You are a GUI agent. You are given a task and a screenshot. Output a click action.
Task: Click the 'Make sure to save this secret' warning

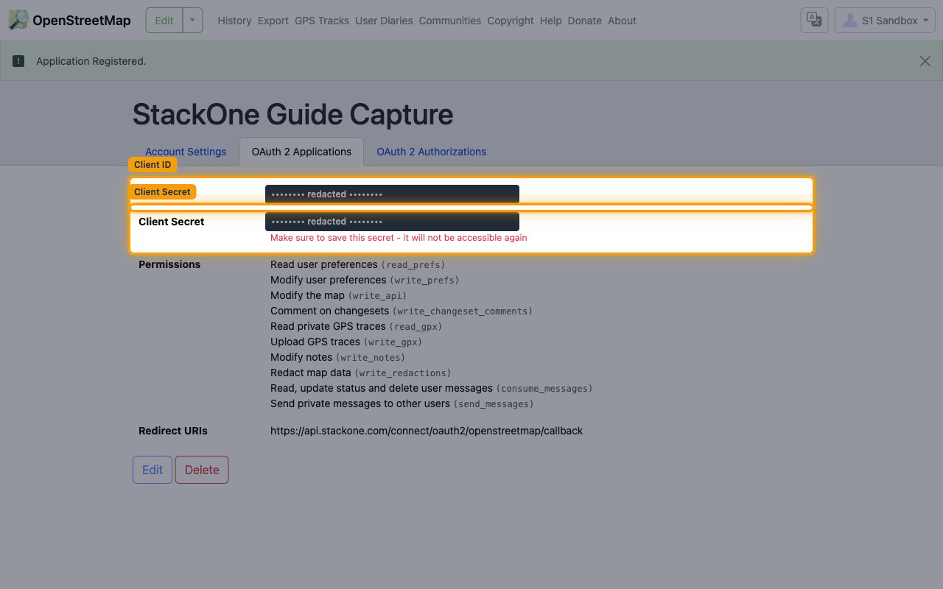(399, 238)
